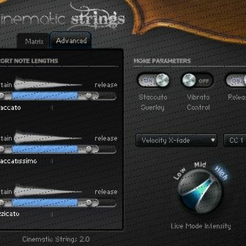The image size is (246, 246).
Task: Set intensity knob to High label
Action: (x=221, y=173)
